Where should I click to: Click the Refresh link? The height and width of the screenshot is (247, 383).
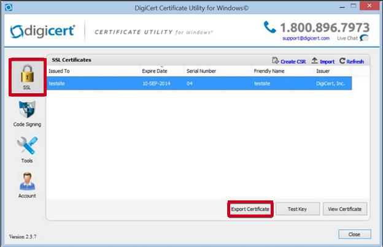pos(355,62)
